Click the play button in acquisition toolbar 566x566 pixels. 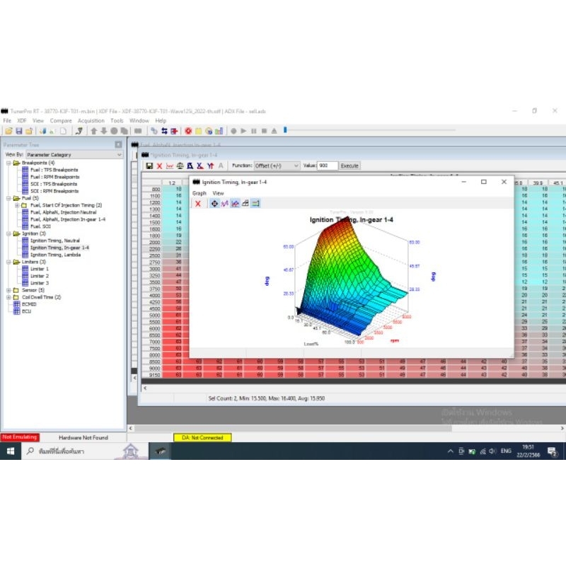(x=244, y=131)
